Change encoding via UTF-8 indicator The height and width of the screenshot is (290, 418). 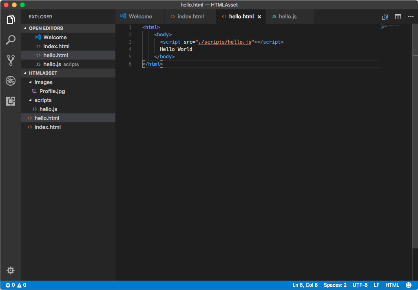click(360, 285)
